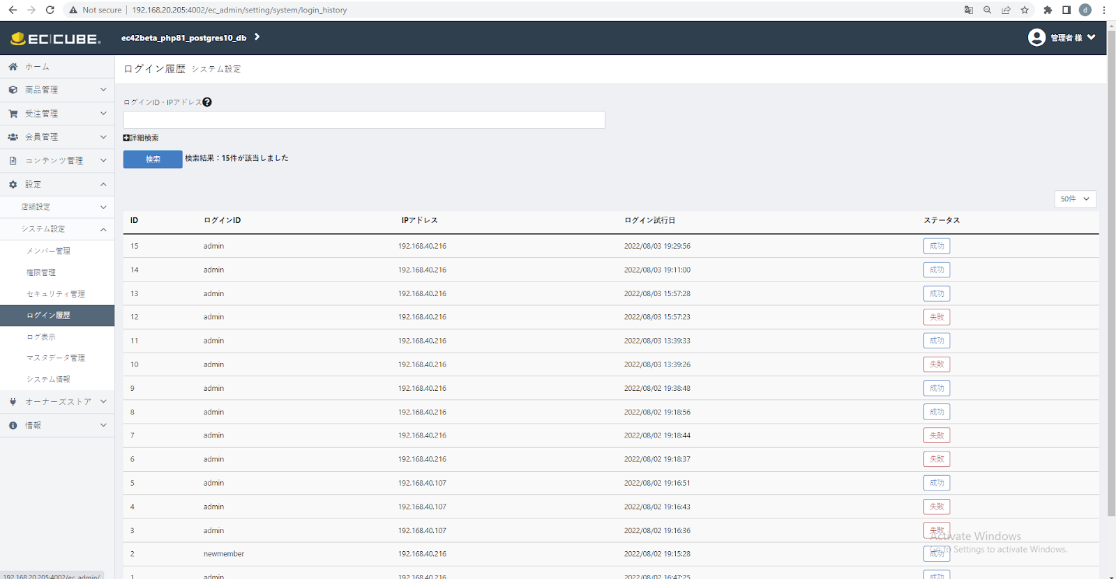Reload the page with refresh icon
The image size is (1116, 579).
50,10
